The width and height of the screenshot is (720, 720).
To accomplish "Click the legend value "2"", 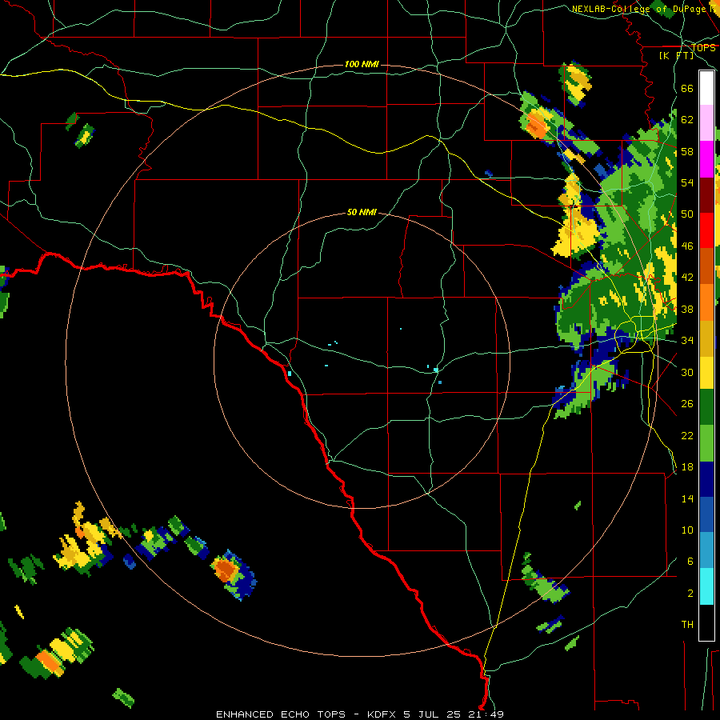I will click(x=690, y=594).
